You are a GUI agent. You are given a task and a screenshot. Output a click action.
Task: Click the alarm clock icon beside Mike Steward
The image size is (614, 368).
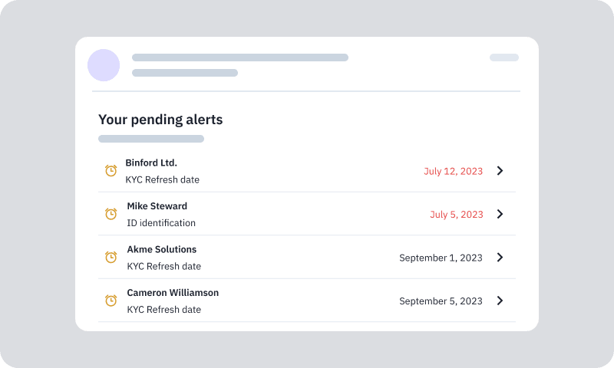111,214
